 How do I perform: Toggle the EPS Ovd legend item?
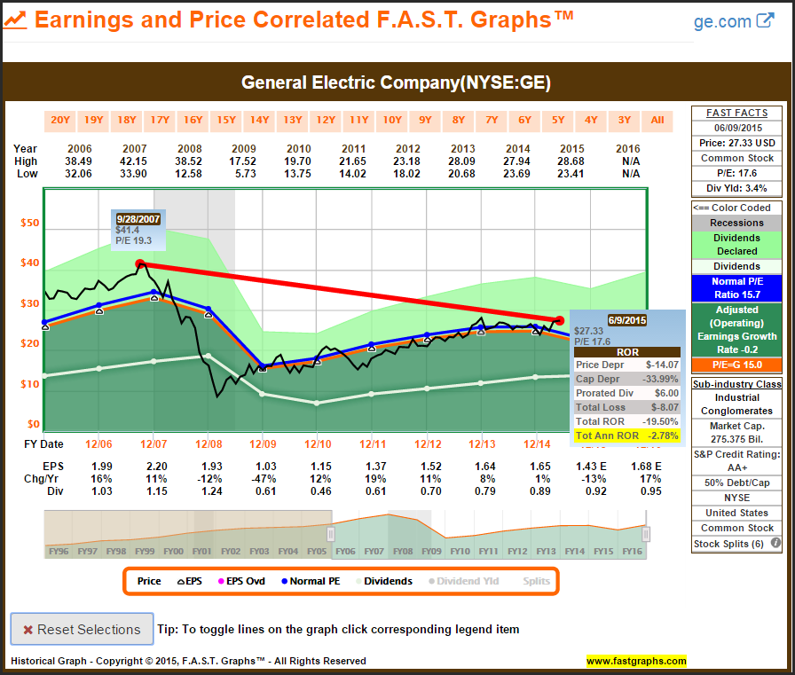pyautogui.click(x=242, y=581)
